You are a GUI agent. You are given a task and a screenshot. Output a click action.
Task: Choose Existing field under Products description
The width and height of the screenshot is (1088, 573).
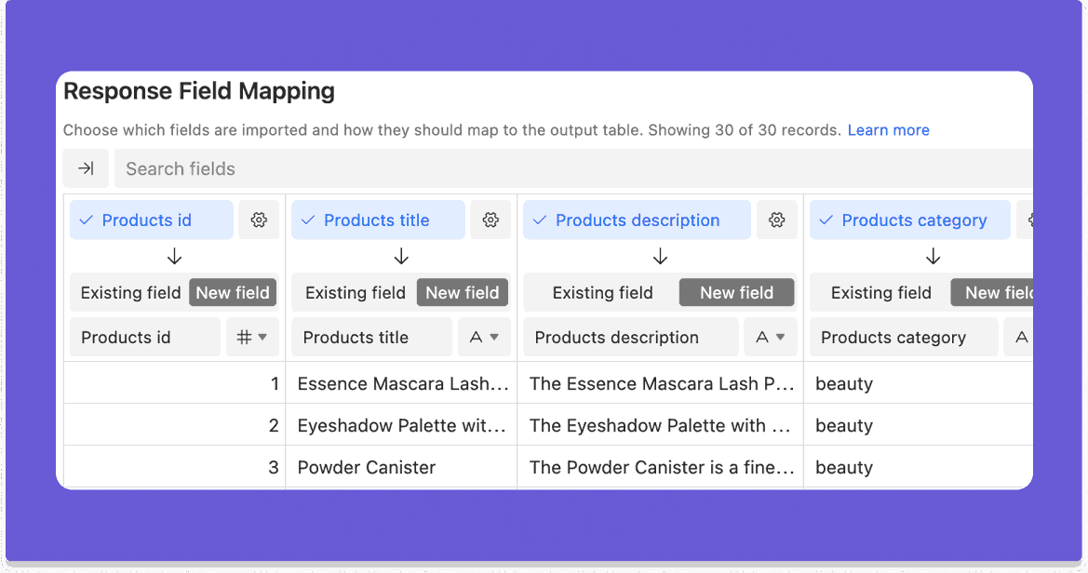(x=602, y=293)
